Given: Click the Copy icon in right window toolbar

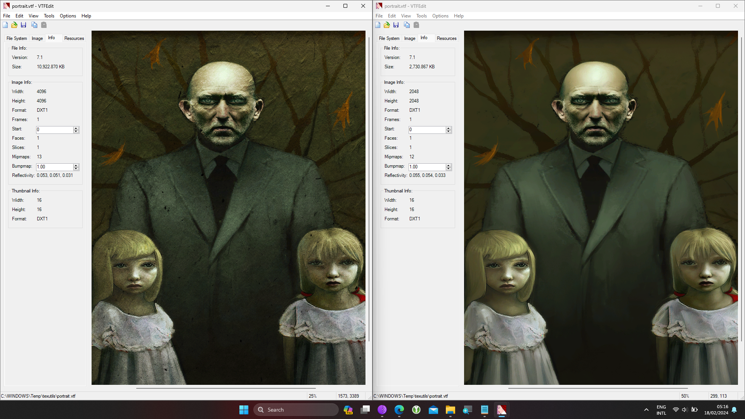Looking at the screenshot, I should pos(407,25).
